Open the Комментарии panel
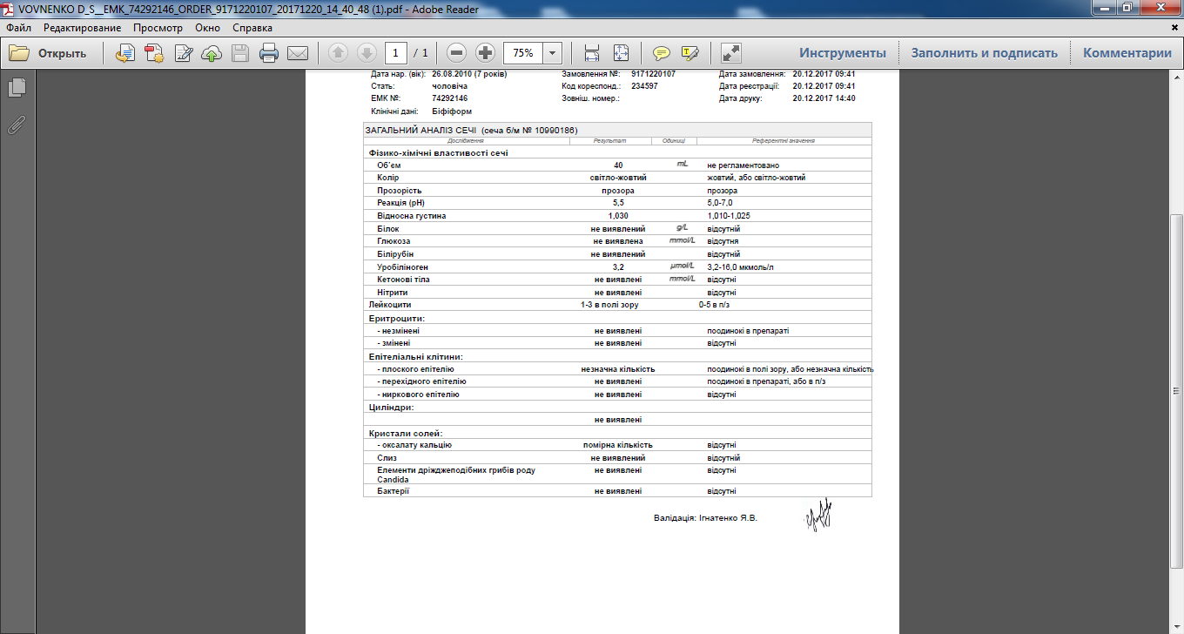 pyautogui.click(x=1127, y=53)
